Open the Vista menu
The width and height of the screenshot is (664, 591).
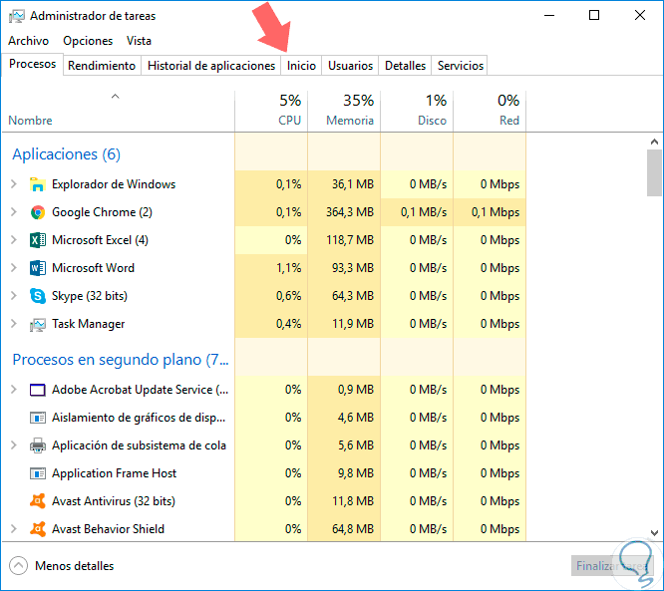[139, 41]
